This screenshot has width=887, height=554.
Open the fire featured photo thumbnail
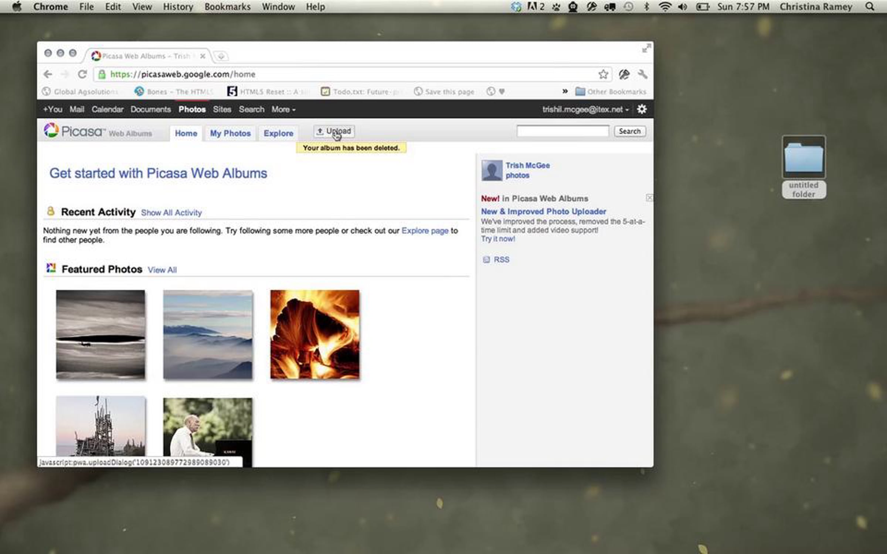coord(315,334)
